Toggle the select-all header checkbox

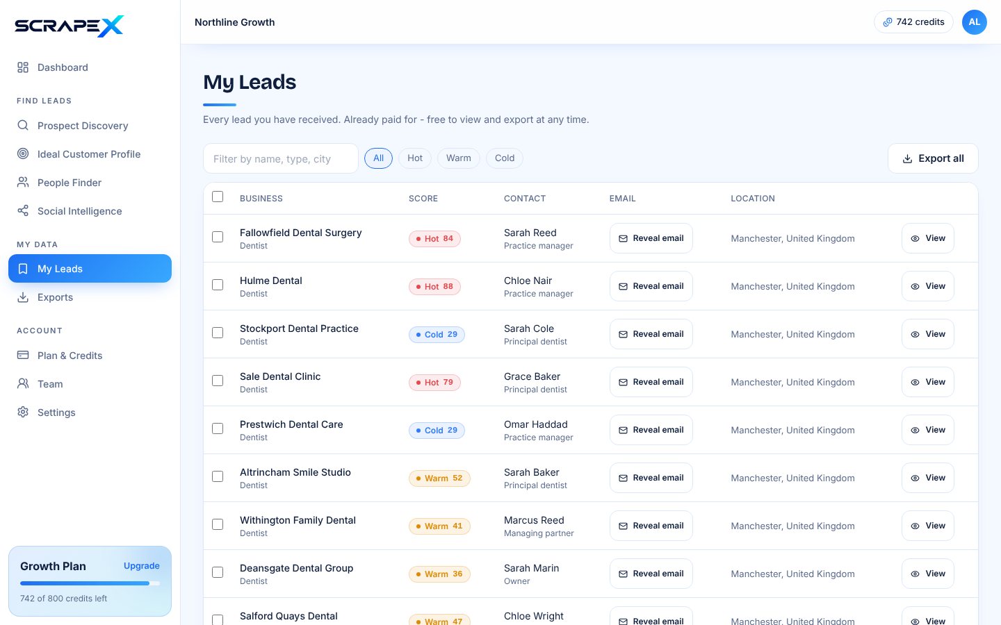coord(218,197)
